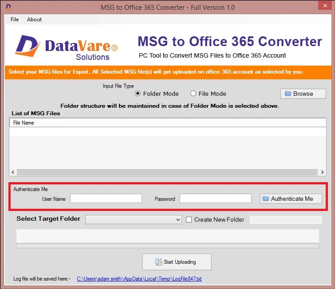Click the Browse button
Image resolution: width=335 pixels, height=289 pixels.
(x=303, y=94)
